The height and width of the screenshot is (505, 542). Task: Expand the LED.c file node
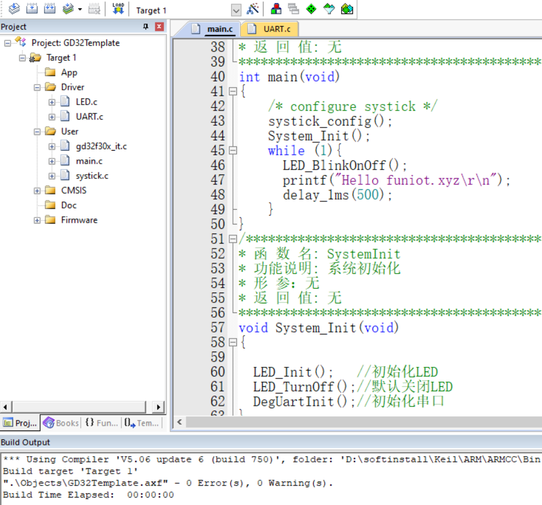click(x=52, y=102)
